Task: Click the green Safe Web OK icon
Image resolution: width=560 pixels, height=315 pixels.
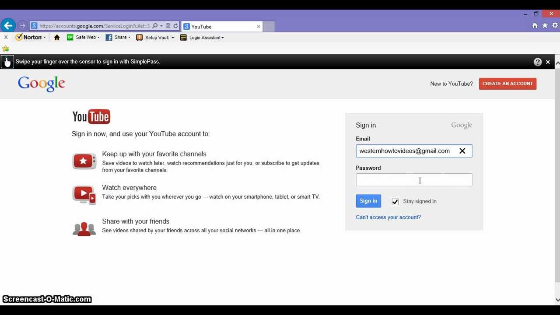Action: click(70, 38)
